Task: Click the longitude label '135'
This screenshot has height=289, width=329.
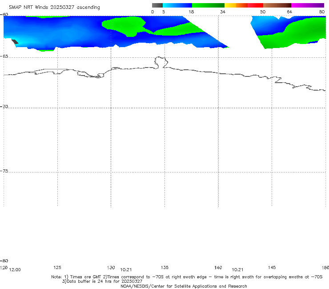Action: 164,267
